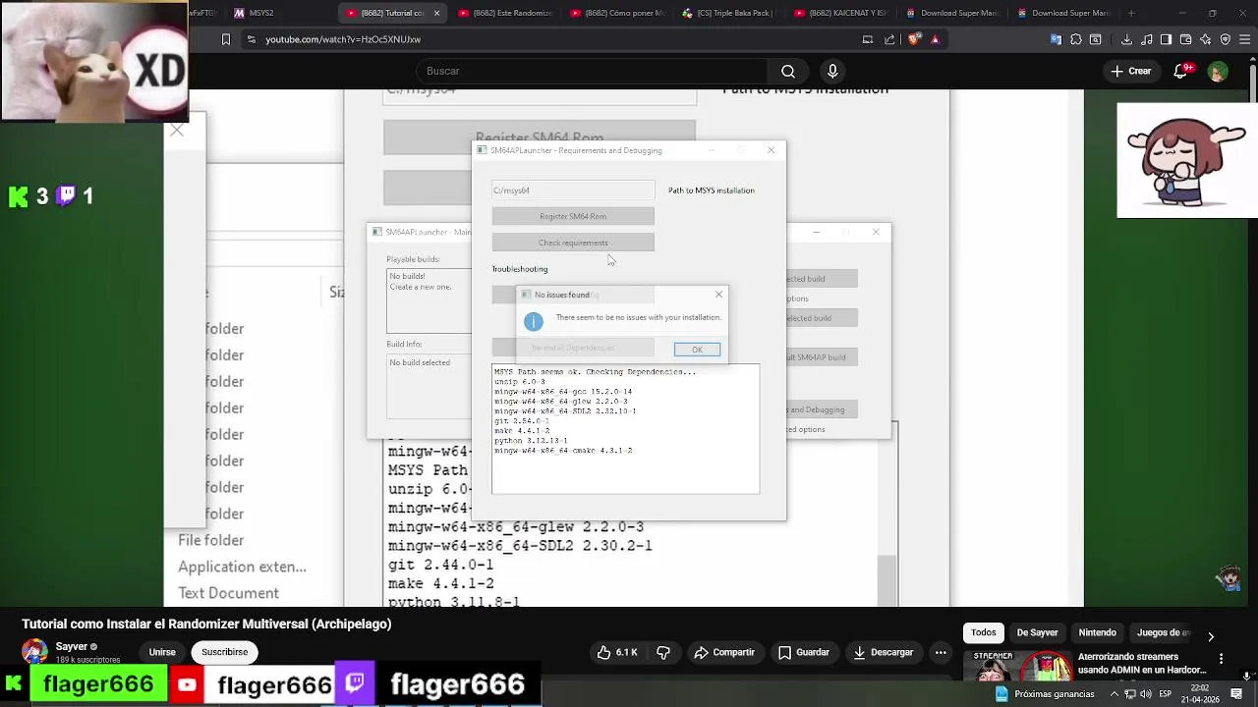1258x707 pixels.
Task: View site information icon beside the URL
Action: (252, 39)
